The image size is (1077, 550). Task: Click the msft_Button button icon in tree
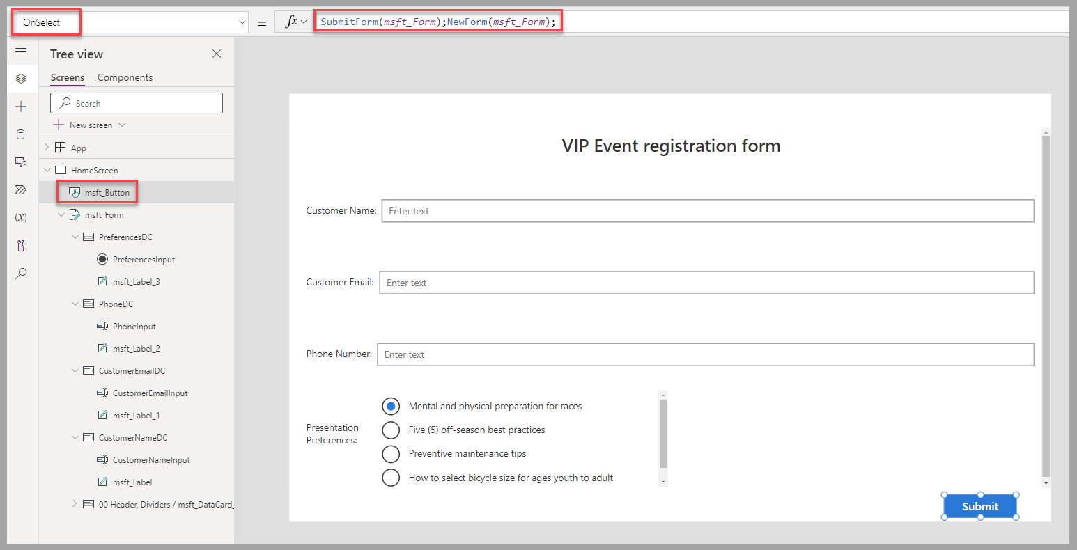click(x=75, y=192)
